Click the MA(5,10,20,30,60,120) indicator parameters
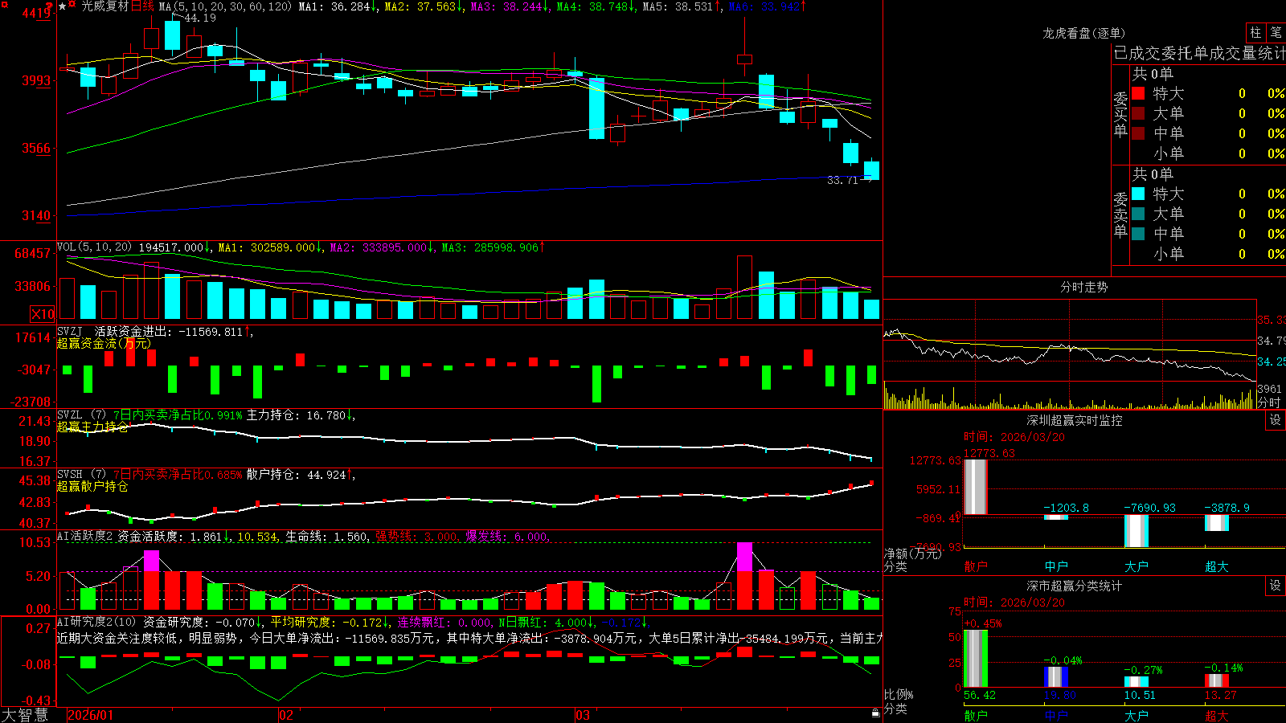1286x723 pixels. pyautogui.click(x=226, y=6)
